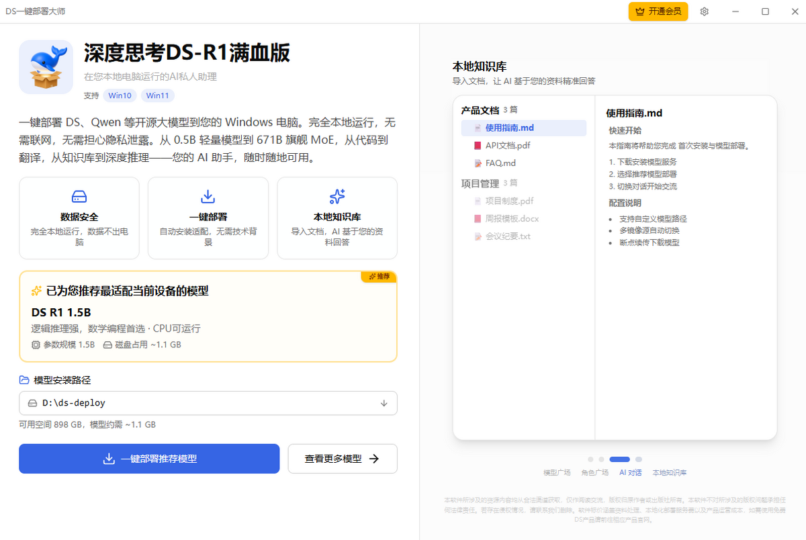Click the crown icon in 开通会员

click(640, 11)
